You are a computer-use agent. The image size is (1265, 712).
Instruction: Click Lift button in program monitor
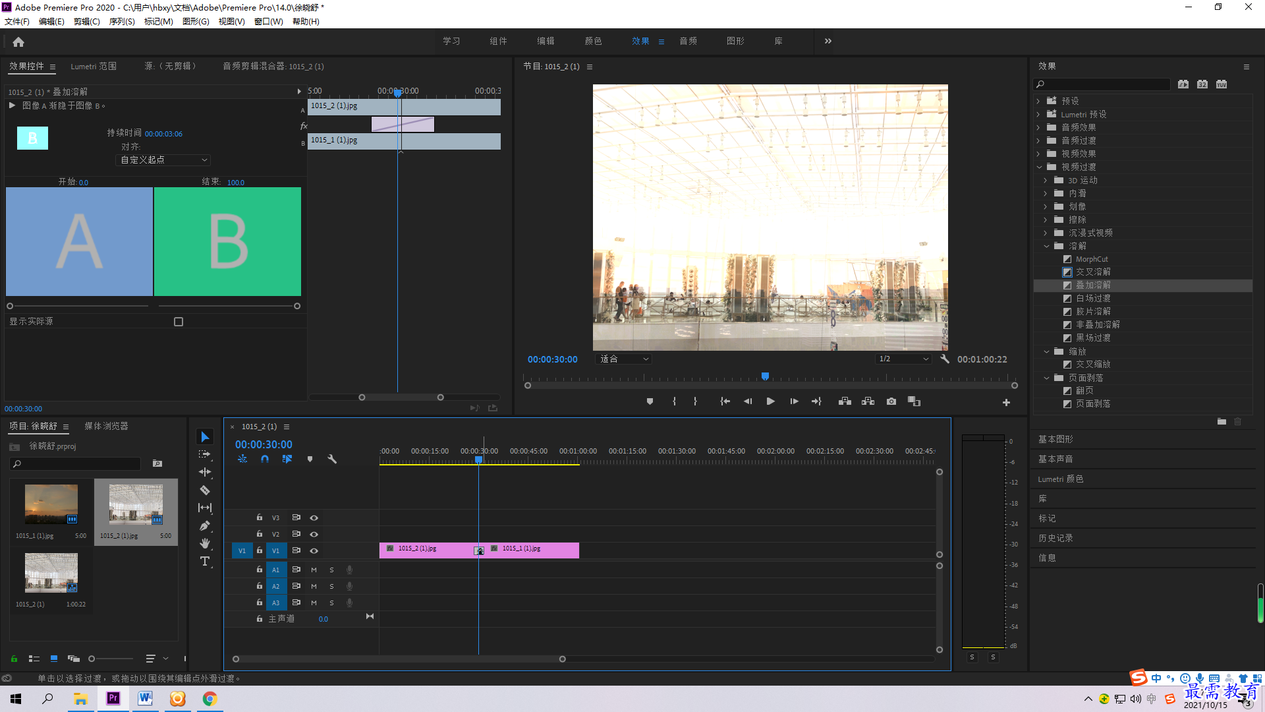pos(845,401)
